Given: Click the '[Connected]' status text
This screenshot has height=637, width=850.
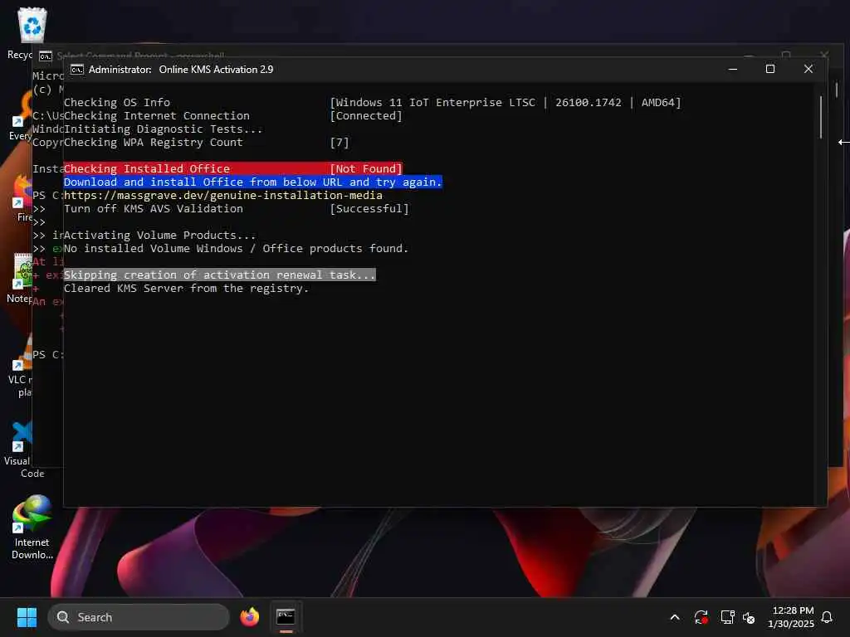Looking at the screenshot, I should (x=366, y=116).
